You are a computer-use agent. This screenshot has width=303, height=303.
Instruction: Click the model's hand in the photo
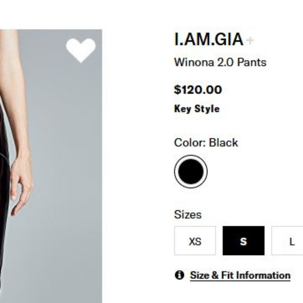[21, 185]
